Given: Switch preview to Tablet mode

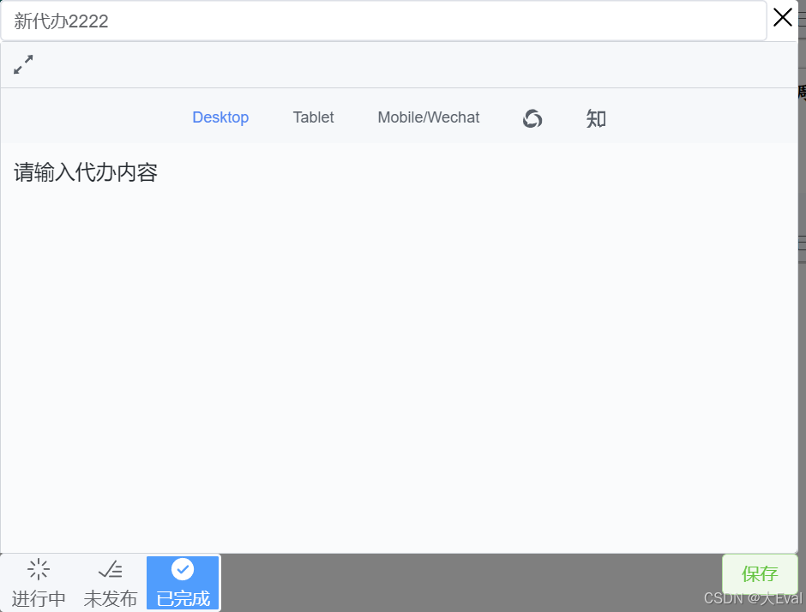Looking at the screenshot, I should [x=313, y=117].
